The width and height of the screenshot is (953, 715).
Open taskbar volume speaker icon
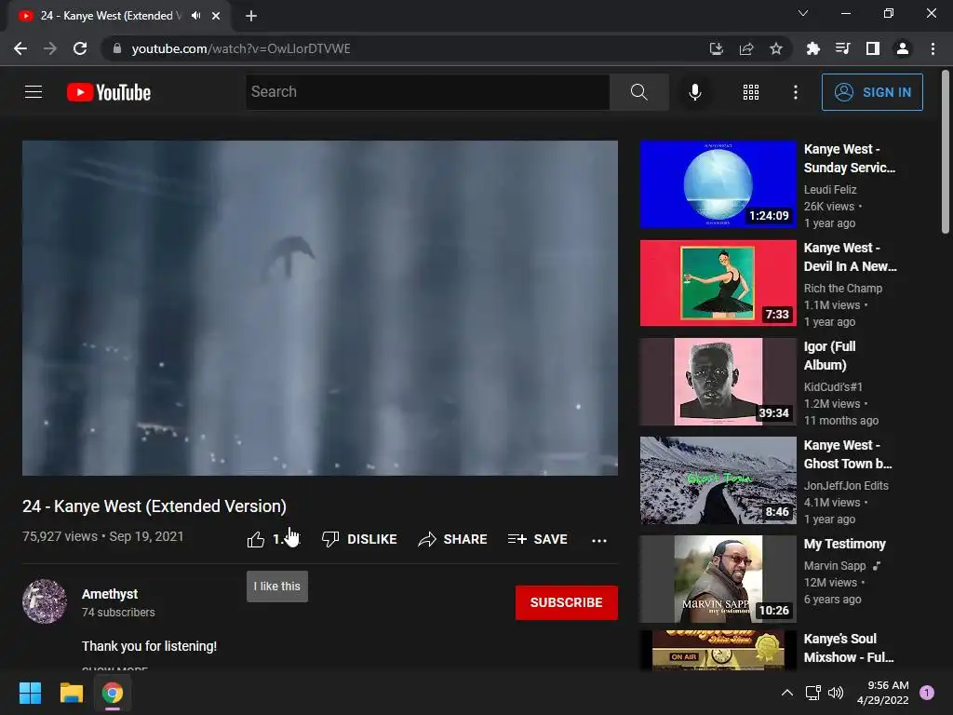(x=836, y=693)
